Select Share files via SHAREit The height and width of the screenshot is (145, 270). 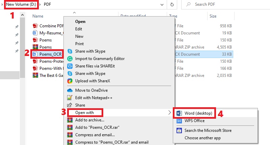coord(95,66)
